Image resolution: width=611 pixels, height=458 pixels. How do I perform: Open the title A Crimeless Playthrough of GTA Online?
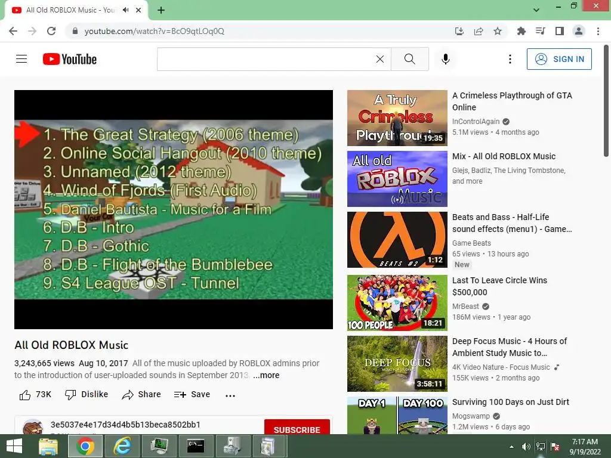click(512, 101)
